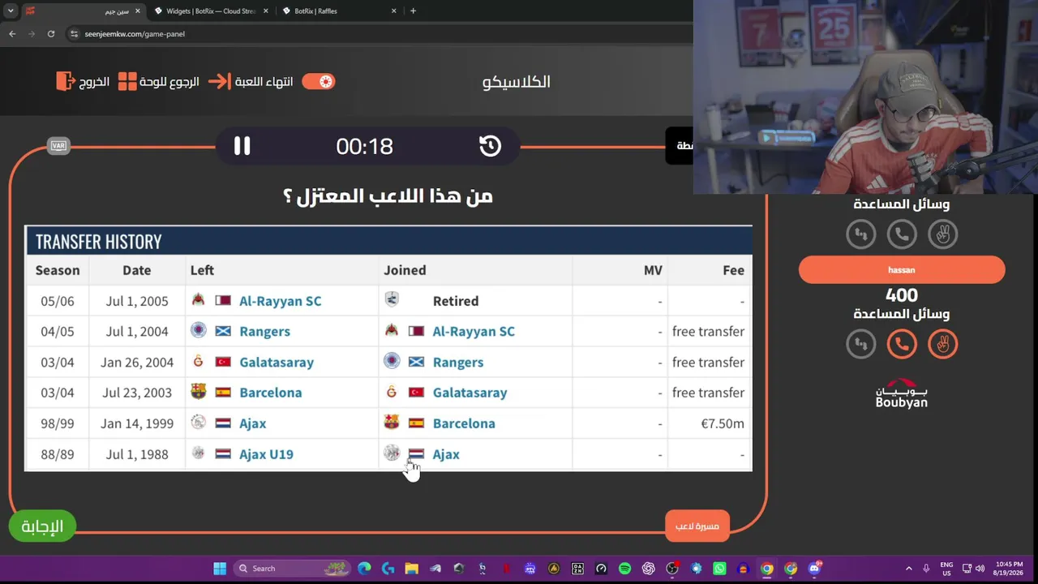Image resolution: width=1038 pixels, height=584 pixels.
Task: Open the ENG US language switcher
Action: coord(946,569)
